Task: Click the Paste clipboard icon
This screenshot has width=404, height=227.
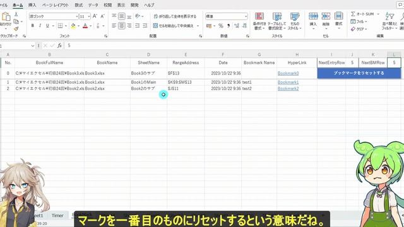Action: (5, 17)
